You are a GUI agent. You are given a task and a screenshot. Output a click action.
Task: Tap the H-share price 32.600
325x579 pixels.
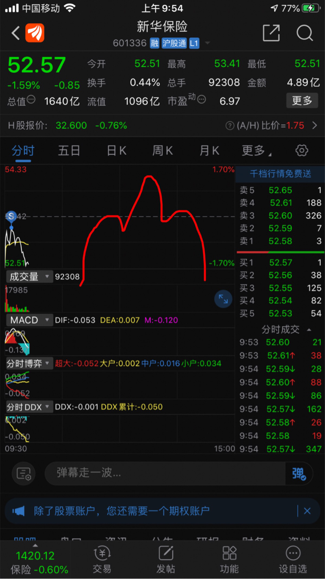[71, 125]
